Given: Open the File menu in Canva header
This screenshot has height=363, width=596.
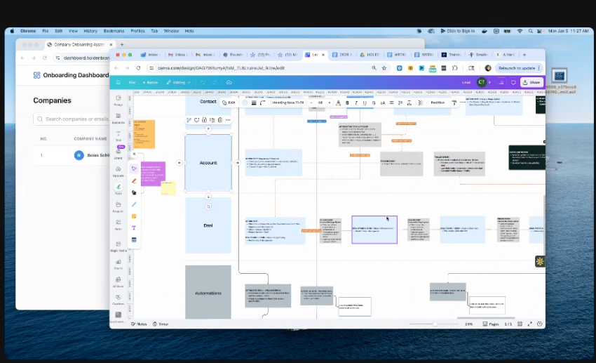Looking at the screenshot, I should 132,82.
